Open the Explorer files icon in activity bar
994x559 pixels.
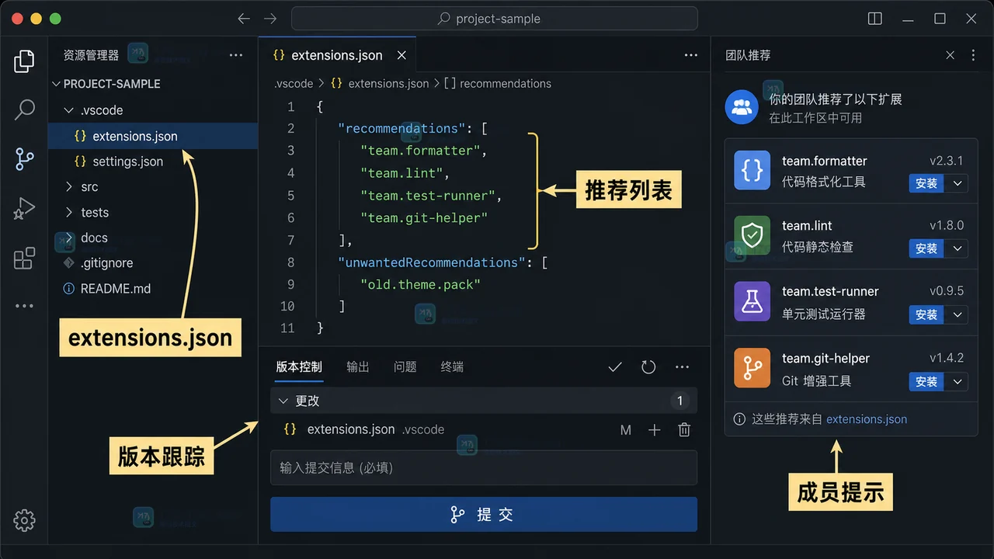pos(24,61)
